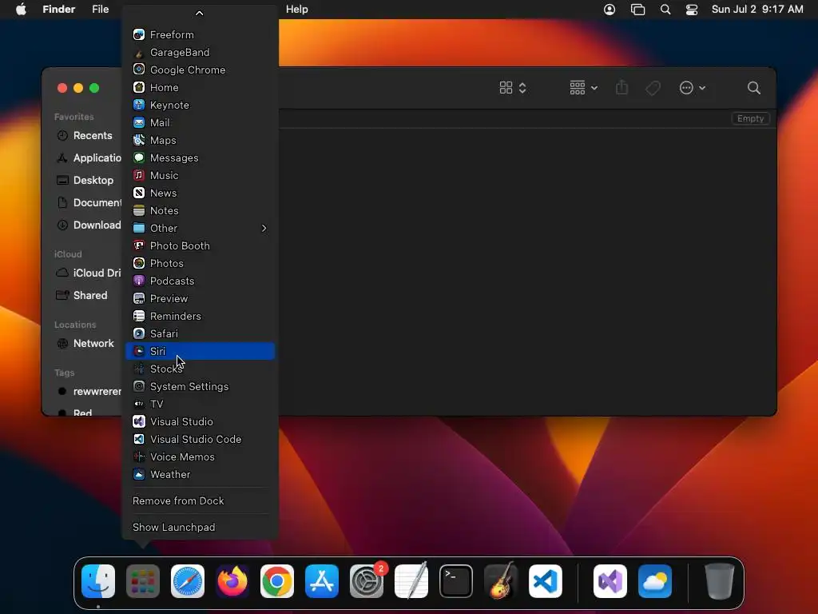Image resolution: width=818 pixels, height=614 pixels.
Task: Open the Help menu
Action: (297, 10)
